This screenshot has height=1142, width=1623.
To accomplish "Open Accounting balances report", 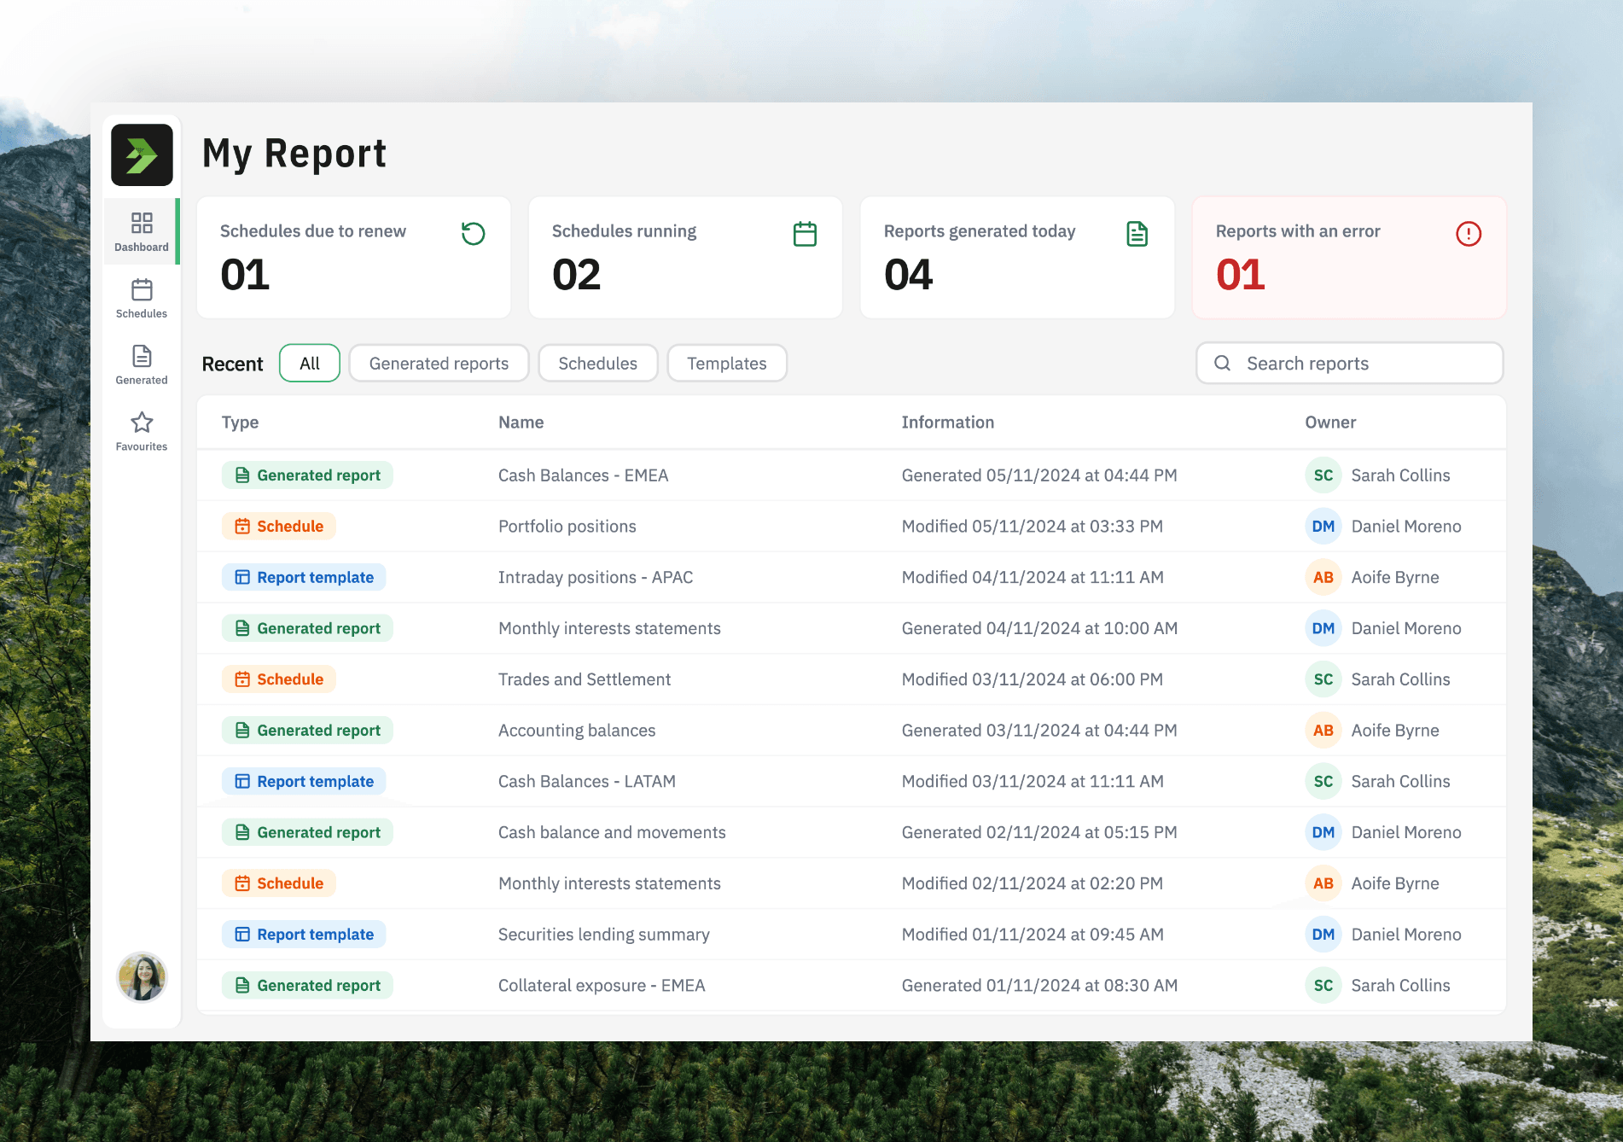I will click(x=577, y=730).
